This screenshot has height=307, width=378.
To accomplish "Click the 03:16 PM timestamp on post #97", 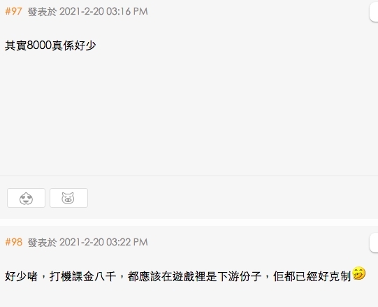I will 127,11.
